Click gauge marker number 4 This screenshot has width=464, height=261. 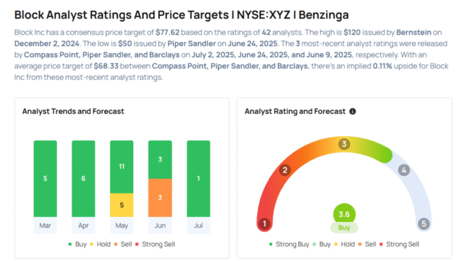tap(403, 170)
